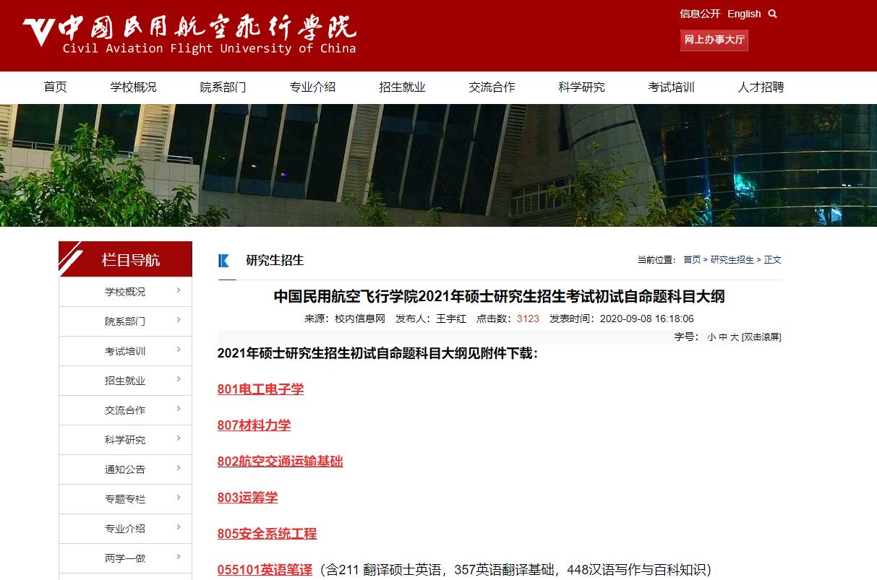Switch to the English site
This screenshot has height=580, width=877.
tap(744, 14)
